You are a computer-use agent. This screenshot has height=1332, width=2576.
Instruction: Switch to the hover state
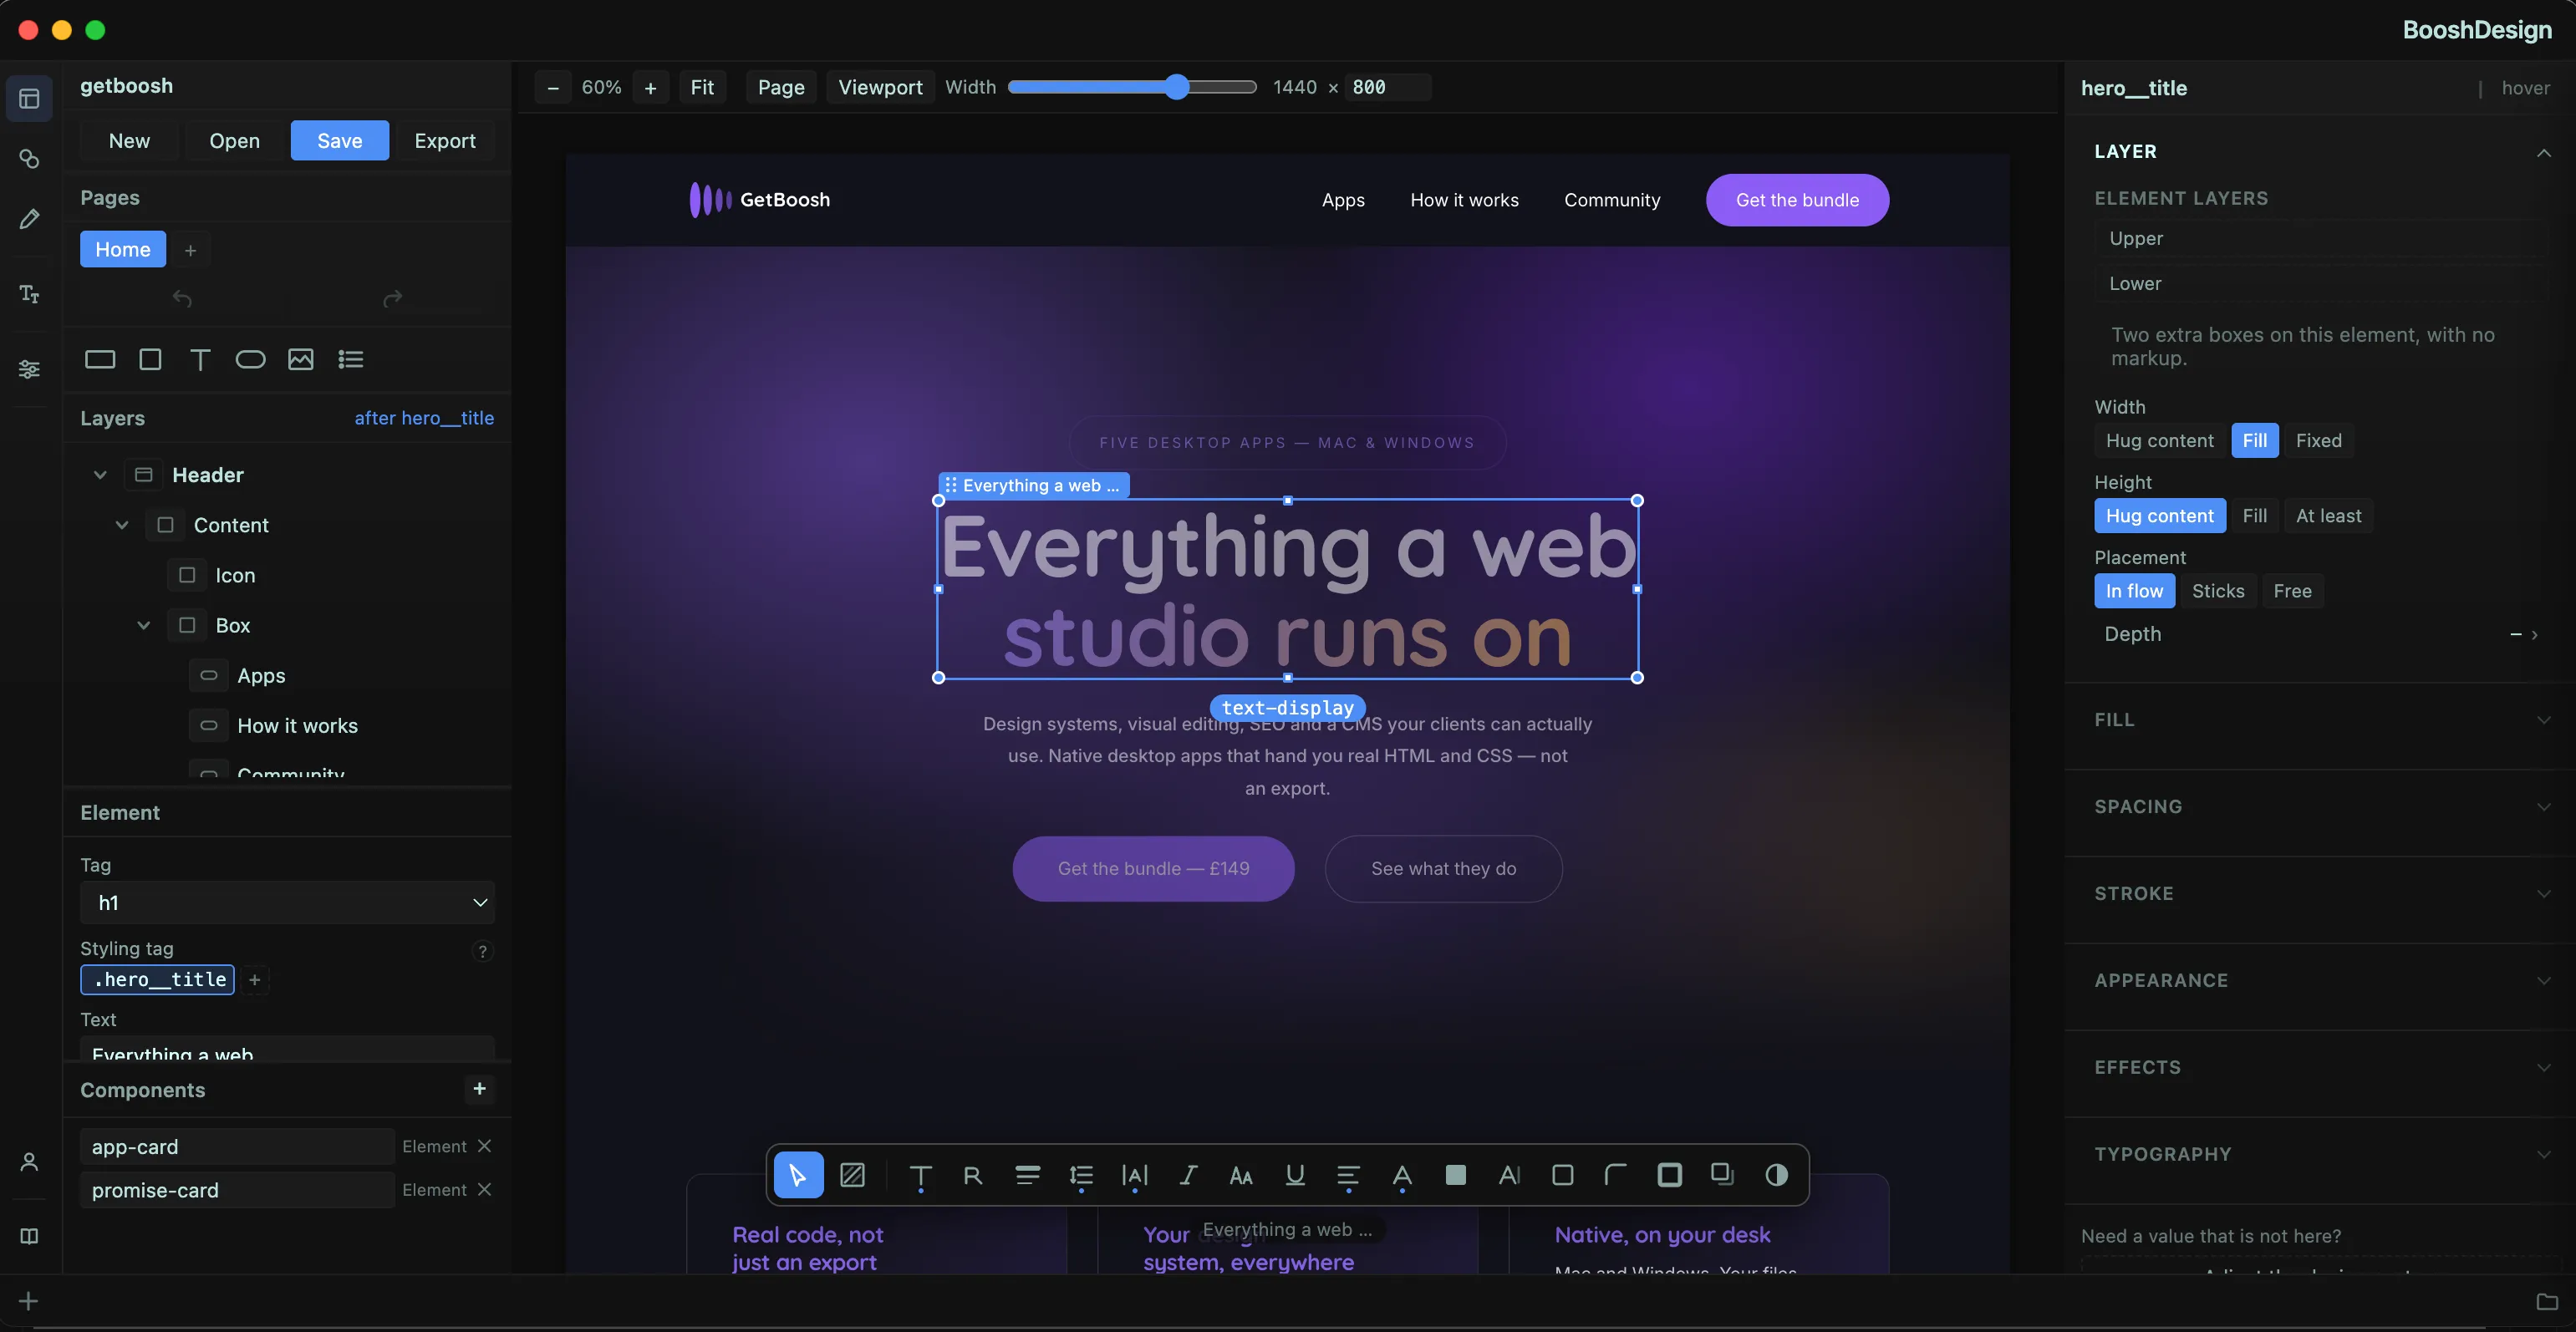(2525, 88)
